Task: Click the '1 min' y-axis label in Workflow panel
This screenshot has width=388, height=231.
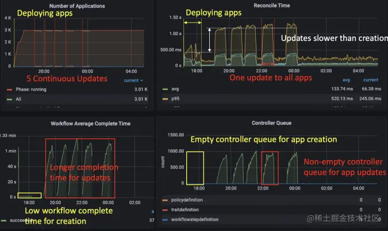Action: pyautogui.click(x=11, y=151)
